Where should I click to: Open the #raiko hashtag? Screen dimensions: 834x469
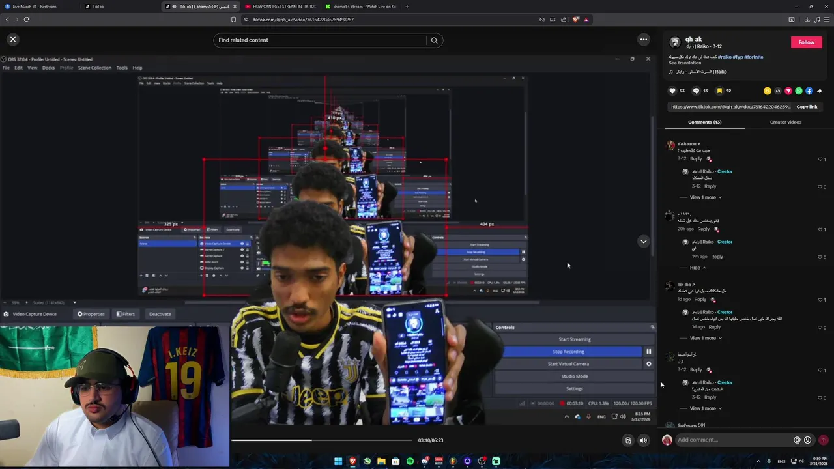(725, 57)
